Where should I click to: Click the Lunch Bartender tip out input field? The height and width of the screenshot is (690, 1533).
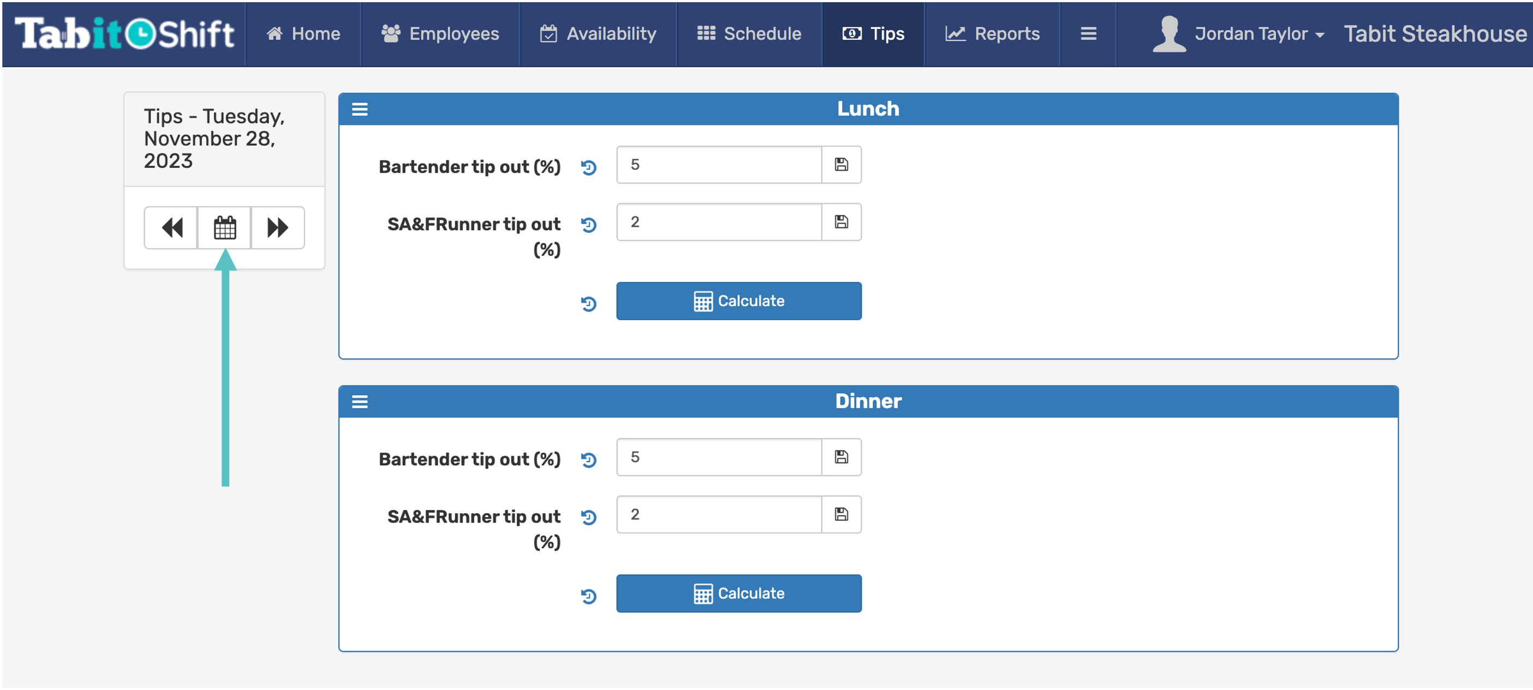(719, 165)
